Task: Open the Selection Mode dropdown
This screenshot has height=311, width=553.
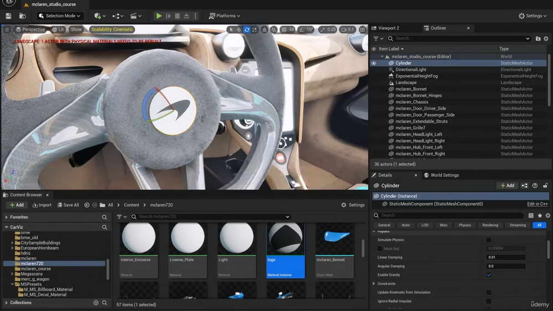Action: click(60, 16)
